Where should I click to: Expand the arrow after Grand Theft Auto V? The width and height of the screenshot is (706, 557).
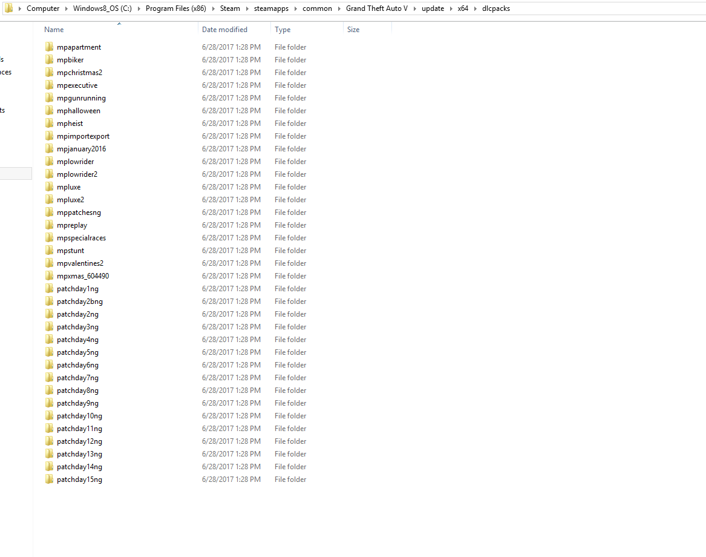point(414,8)
